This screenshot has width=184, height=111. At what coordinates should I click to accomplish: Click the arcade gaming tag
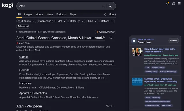[151, 72]
